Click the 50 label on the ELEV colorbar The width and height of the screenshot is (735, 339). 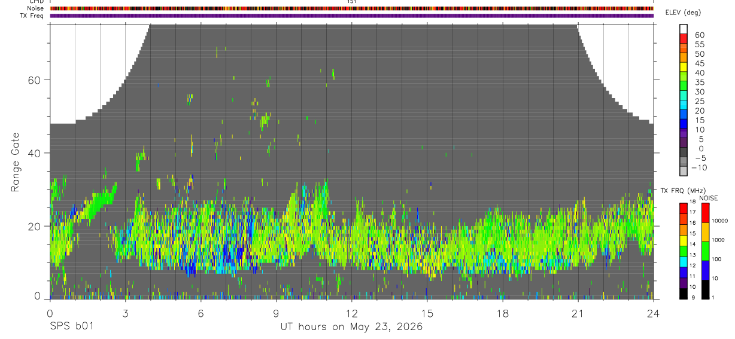(x=698, y=54)
